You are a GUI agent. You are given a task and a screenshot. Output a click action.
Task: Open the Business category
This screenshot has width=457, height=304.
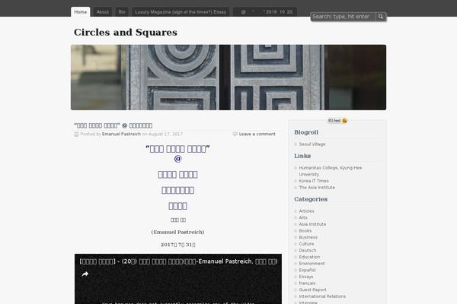pyautogui.click(x=308, y=237)
